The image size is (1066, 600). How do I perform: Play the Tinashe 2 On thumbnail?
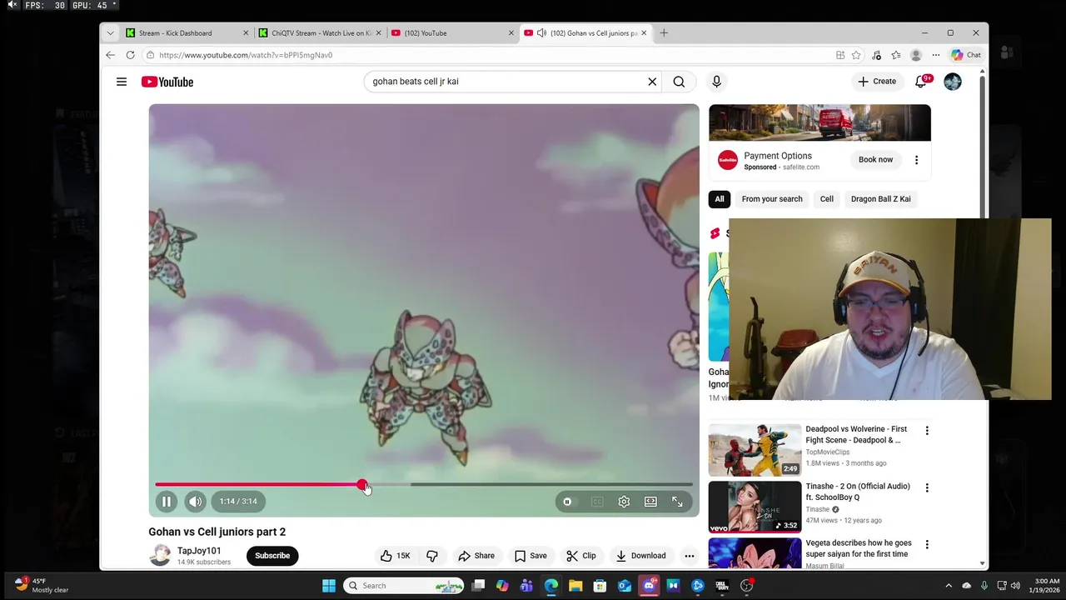tap(755, 507)
